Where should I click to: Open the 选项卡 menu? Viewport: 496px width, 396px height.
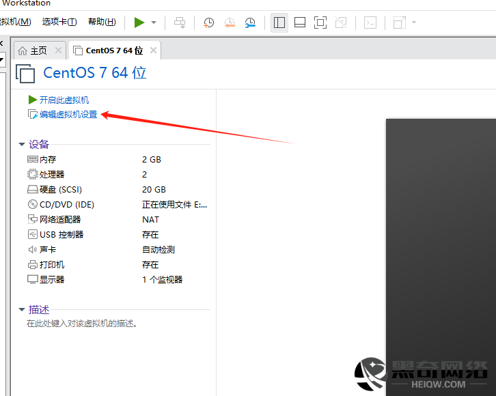click(59, 22)
